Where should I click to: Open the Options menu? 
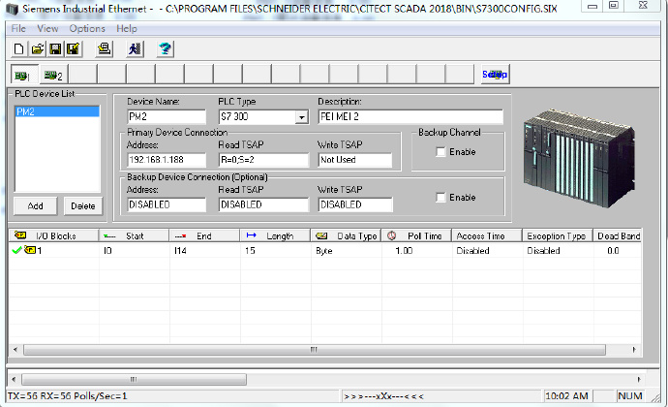[87, 28]
